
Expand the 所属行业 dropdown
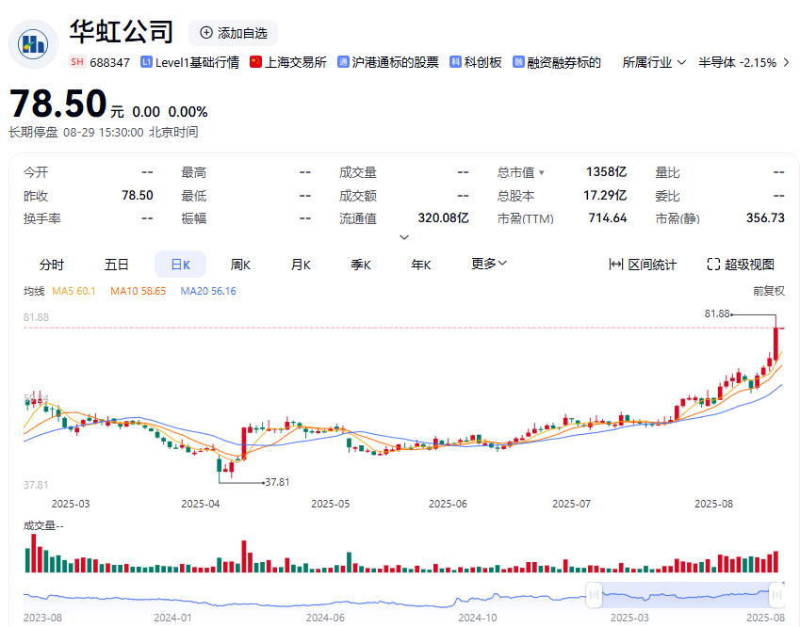coord(654,63)
